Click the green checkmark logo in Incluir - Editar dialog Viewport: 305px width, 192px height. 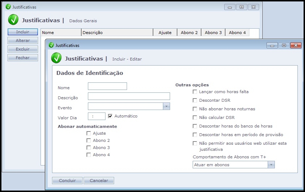tap(56, 58)
